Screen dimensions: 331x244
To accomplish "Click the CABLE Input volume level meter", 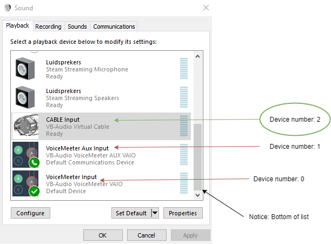I will [184, 126].
